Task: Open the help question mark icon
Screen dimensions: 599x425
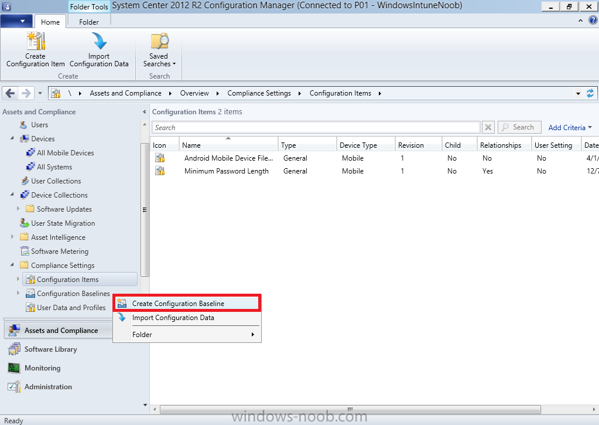Action: [593, 21]
